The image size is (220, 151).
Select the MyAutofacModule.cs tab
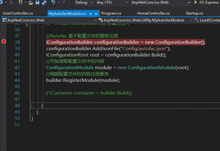point(67,14)
